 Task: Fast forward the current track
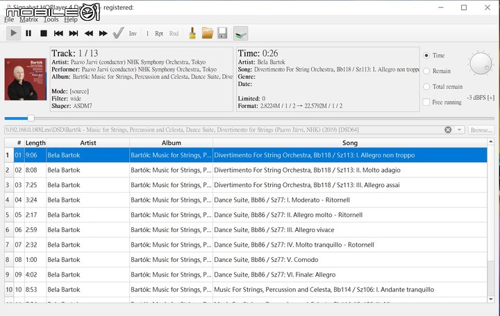(x=103, y=33)
